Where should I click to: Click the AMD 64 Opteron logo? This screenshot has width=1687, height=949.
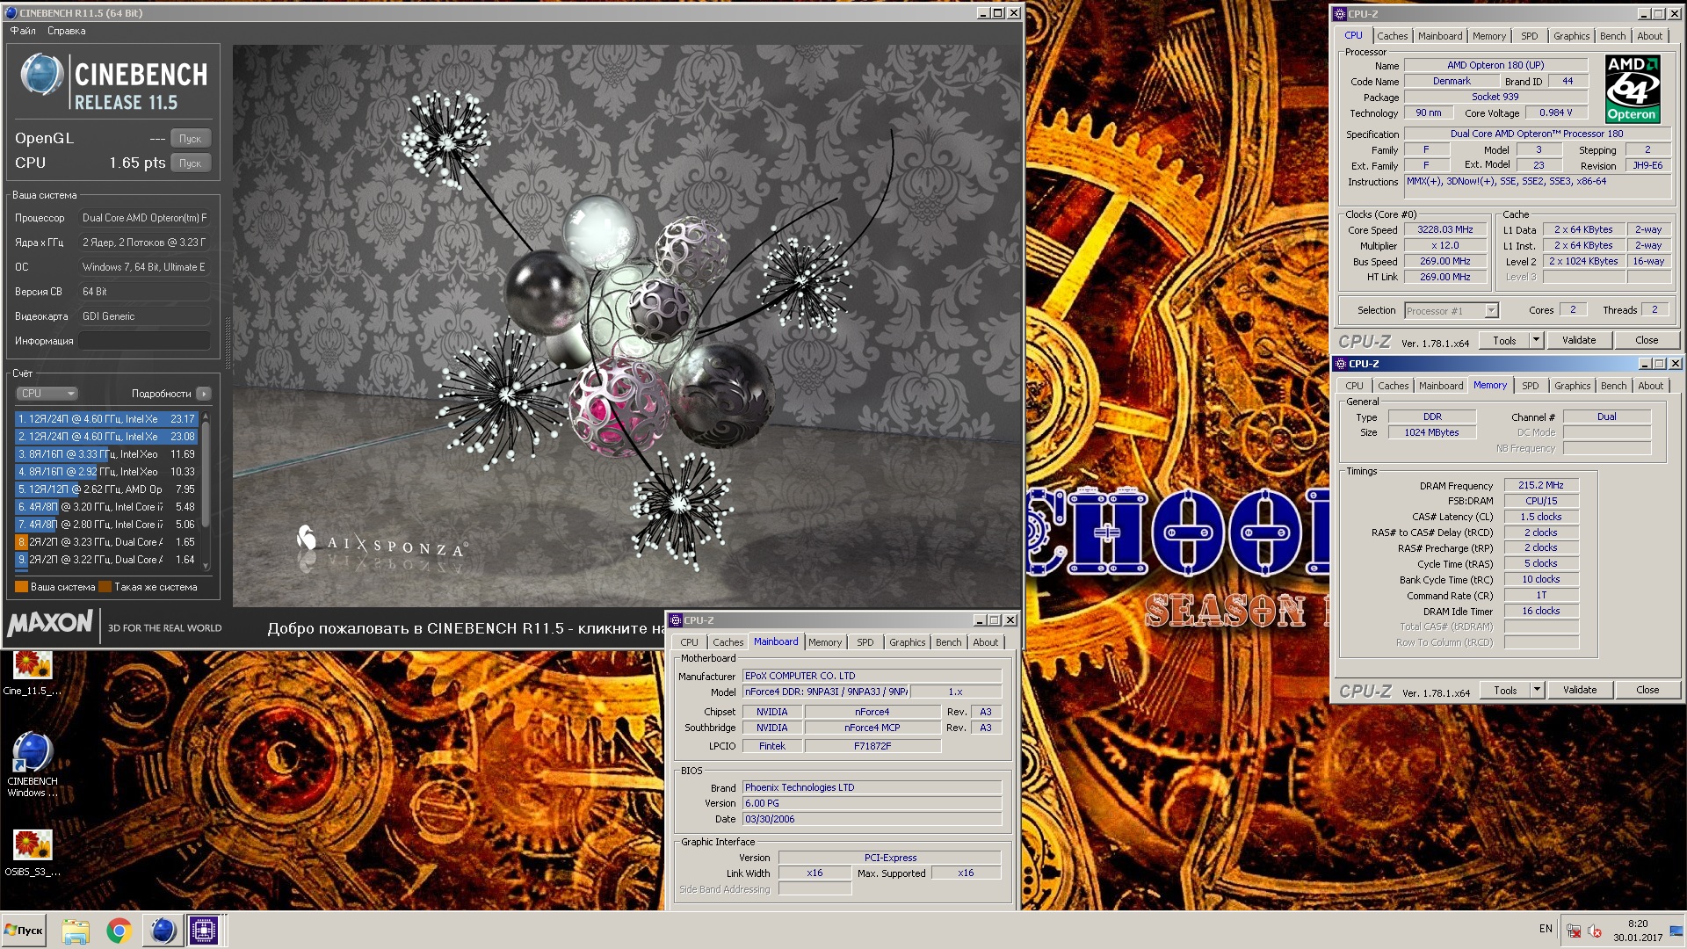click(x=1633, y=89)
